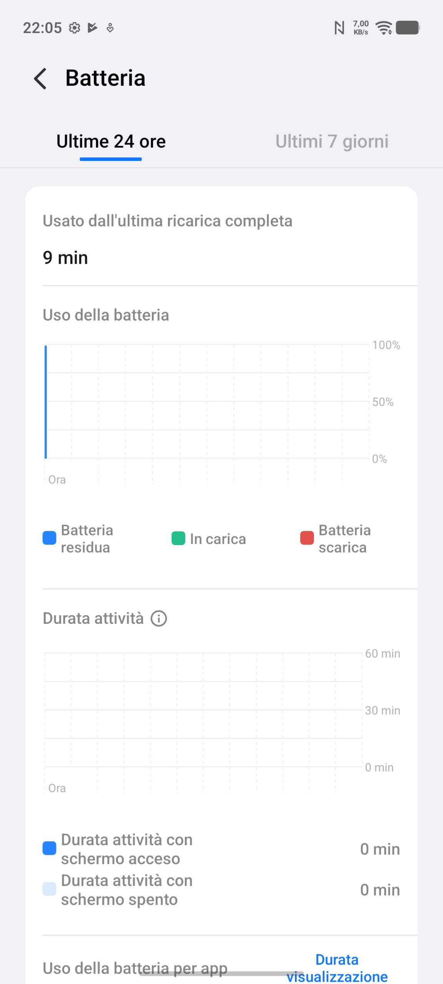Tap the network speed KB/s indicator
Screen dimensions: 443x984
point(361,28)
